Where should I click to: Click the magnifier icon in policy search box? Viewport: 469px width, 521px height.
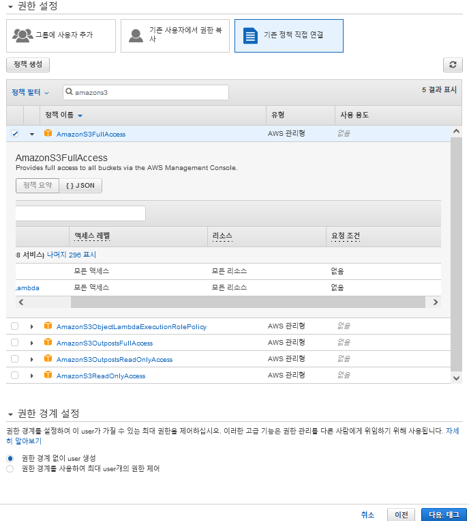pos(69,91)
